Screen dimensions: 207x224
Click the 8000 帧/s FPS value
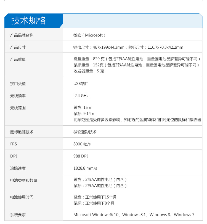pyautogui.click(x=82, y=144)
